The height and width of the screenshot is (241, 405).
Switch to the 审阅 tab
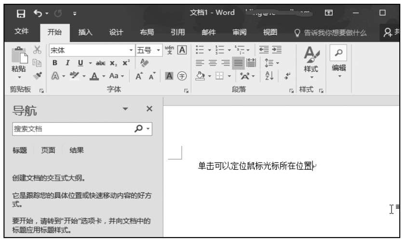coord(240,33)
